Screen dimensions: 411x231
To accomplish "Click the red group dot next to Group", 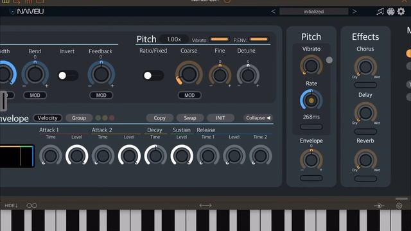I will (x=112, y=118).
